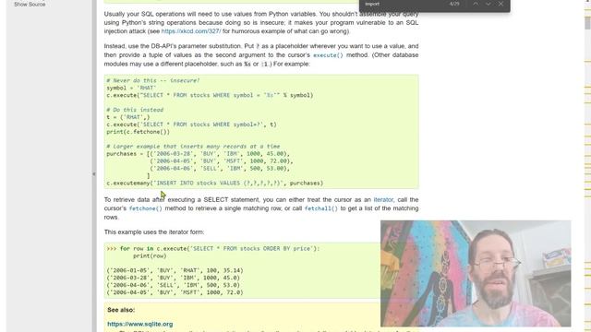Click the symbol = 'RHAT' code line
Viewport: 591px width, 332px height.
[x=131, y=88]
